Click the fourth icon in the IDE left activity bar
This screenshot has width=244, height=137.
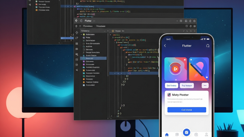pos(77,49)
